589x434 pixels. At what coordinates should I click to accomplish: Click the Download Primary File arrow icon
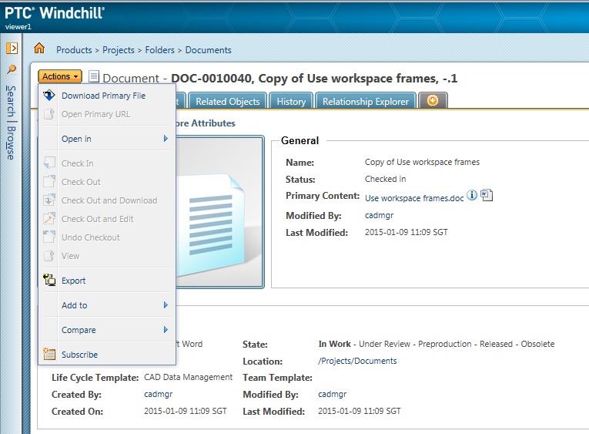coord(49,96)
